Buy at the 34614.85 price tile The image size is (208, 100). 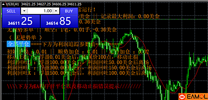click(x=59, y=21)
